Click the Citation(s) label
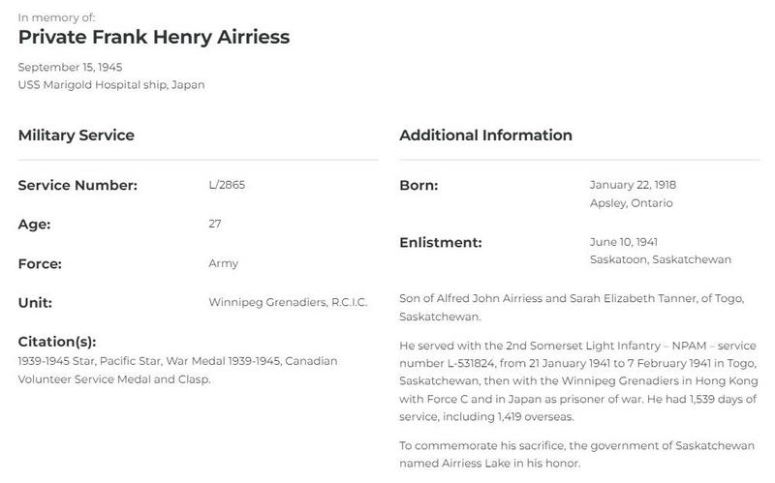The image size is (775, 483). 57,342
